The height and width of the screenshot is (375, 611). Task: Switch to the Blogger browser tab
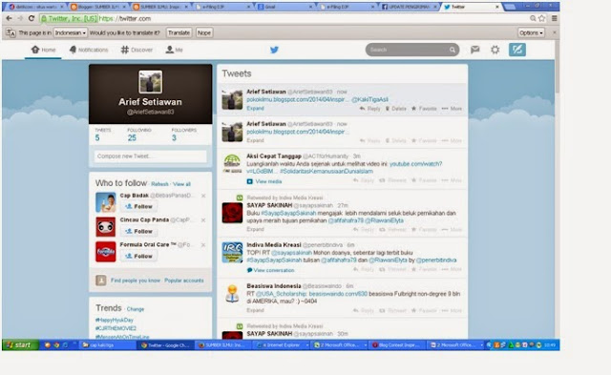coord(97,7)
